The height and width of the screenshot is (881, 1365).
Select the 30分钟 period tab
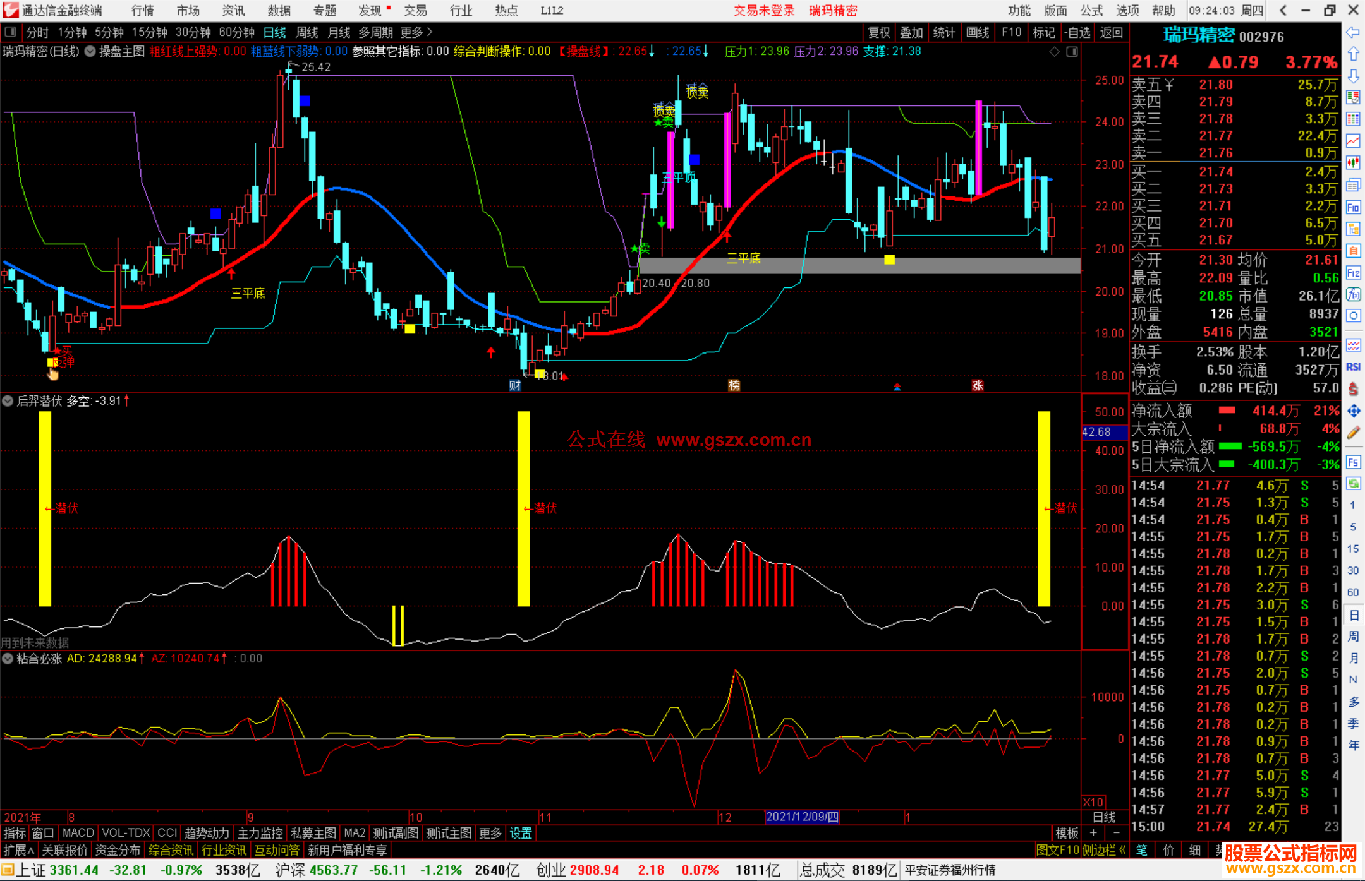click(x=193, y=32)
